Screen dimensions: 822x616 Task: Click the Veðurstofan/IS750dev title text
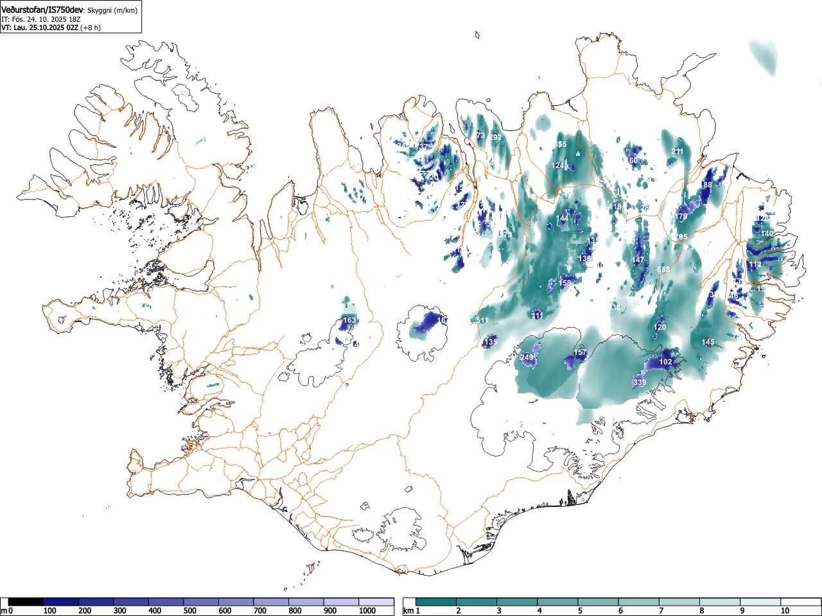pos(42,10)
